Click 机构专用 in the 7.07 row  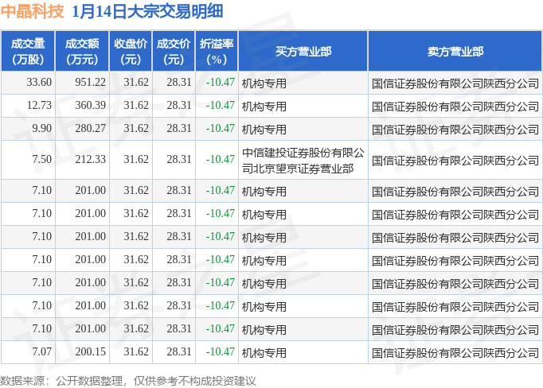(264, 353)
